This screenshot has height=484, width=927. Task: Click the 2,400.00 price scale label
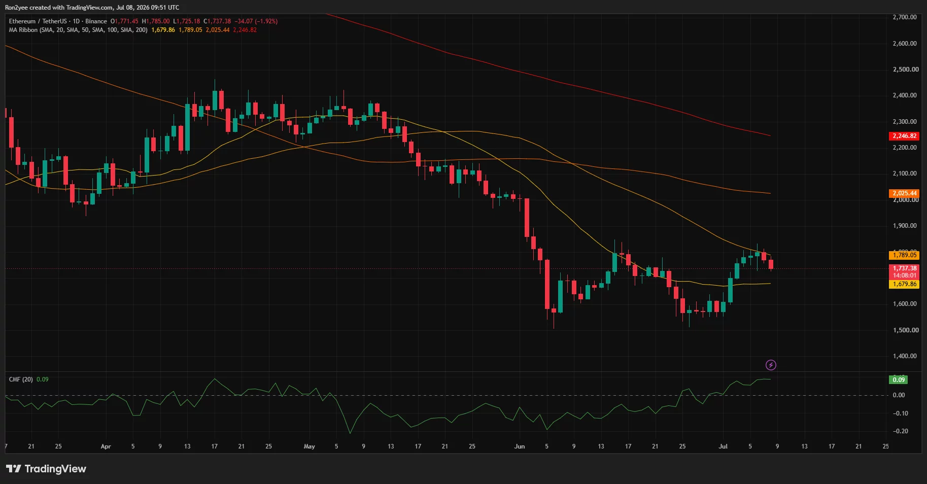pos(905,95)
